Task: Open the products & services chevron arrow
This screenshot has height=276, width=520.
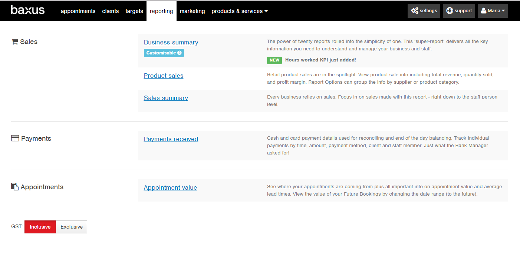Action: point(266,11)
